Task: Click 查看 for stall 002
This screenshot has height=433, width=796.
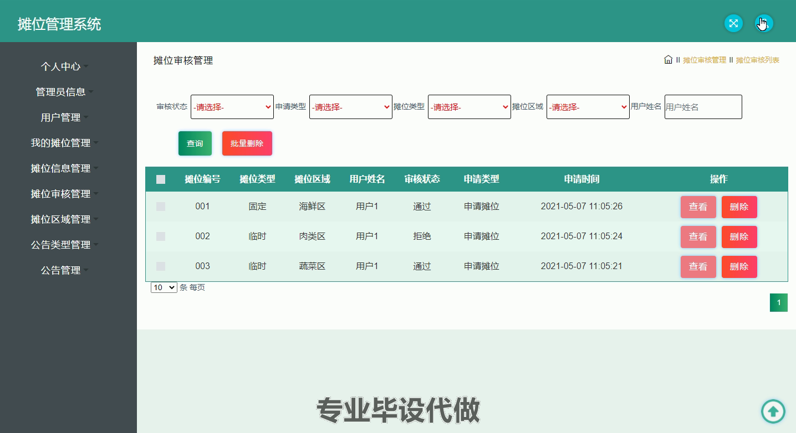Action: [698, 237]
